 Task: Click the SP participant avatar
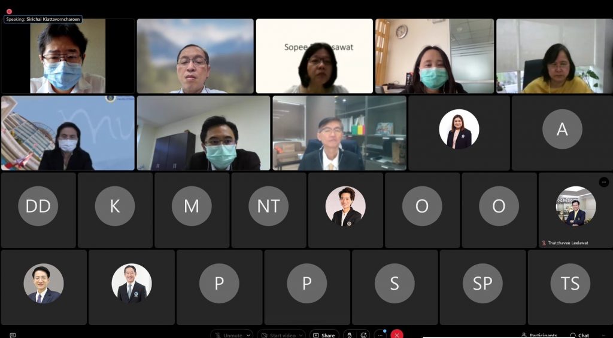point(482,284)
